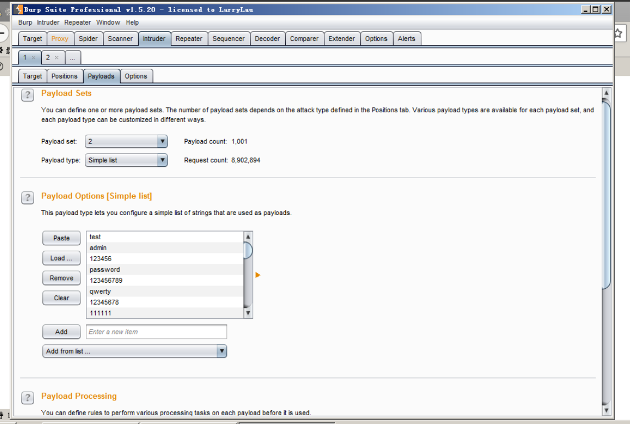
Task: Click main panel scroll-up arrow
Action: (606, 92)
